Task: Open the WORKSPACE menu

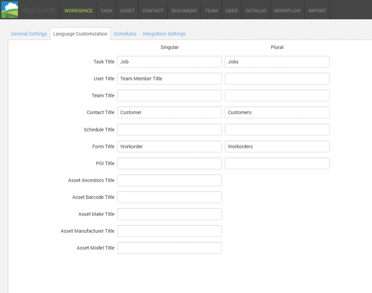Action: pyautogui.click(x=78, y=11)
